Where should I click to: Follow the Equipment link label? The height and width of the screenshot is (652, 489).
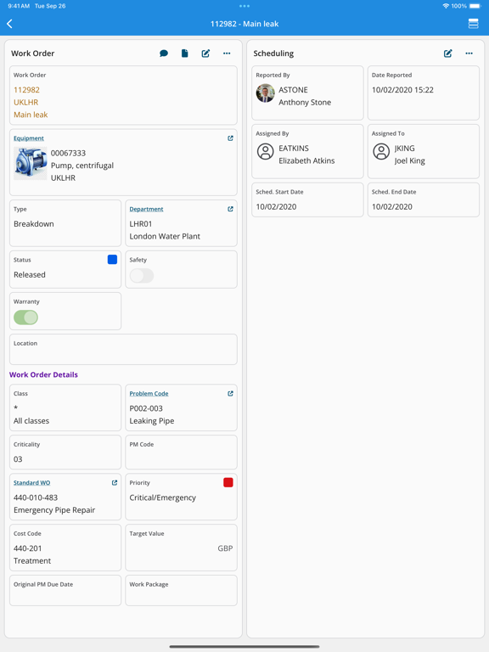point(29,138)
